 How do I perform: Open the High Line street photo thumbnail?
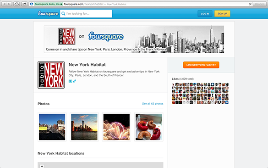tap(52, 127)
